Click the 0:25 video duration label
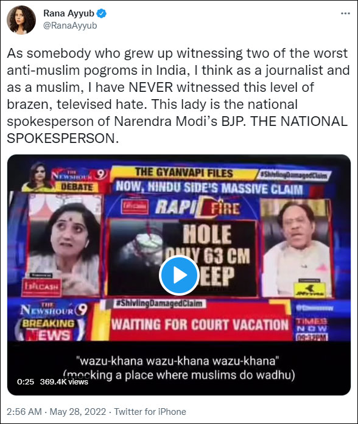 pos(26,382)
